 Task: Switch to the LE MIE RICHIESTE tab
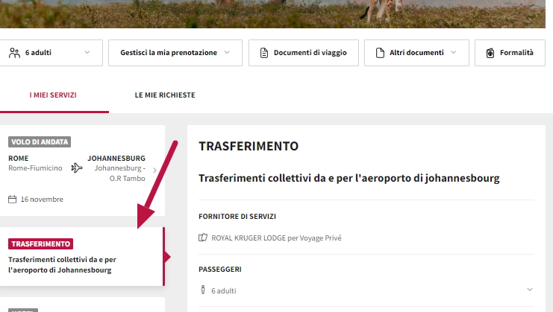point(165,95)
